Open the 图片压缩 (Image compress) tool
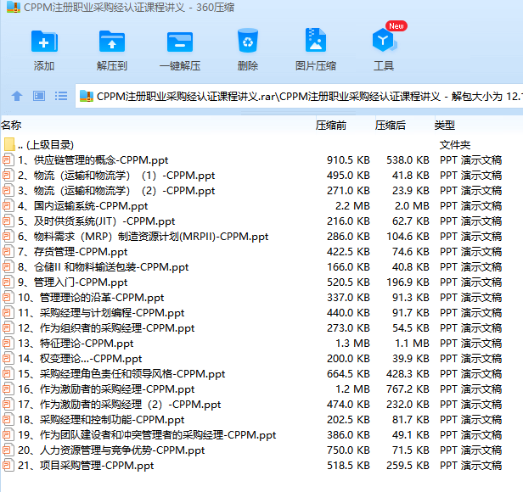The image size is (523, 492). pyautogui.click(x=315, y=42)
